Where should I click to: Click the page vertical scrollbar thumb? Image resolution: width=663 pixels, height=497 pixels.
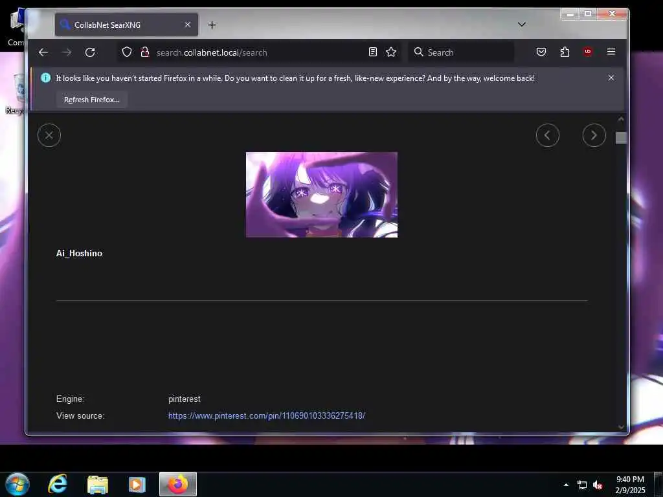(621, 138)
